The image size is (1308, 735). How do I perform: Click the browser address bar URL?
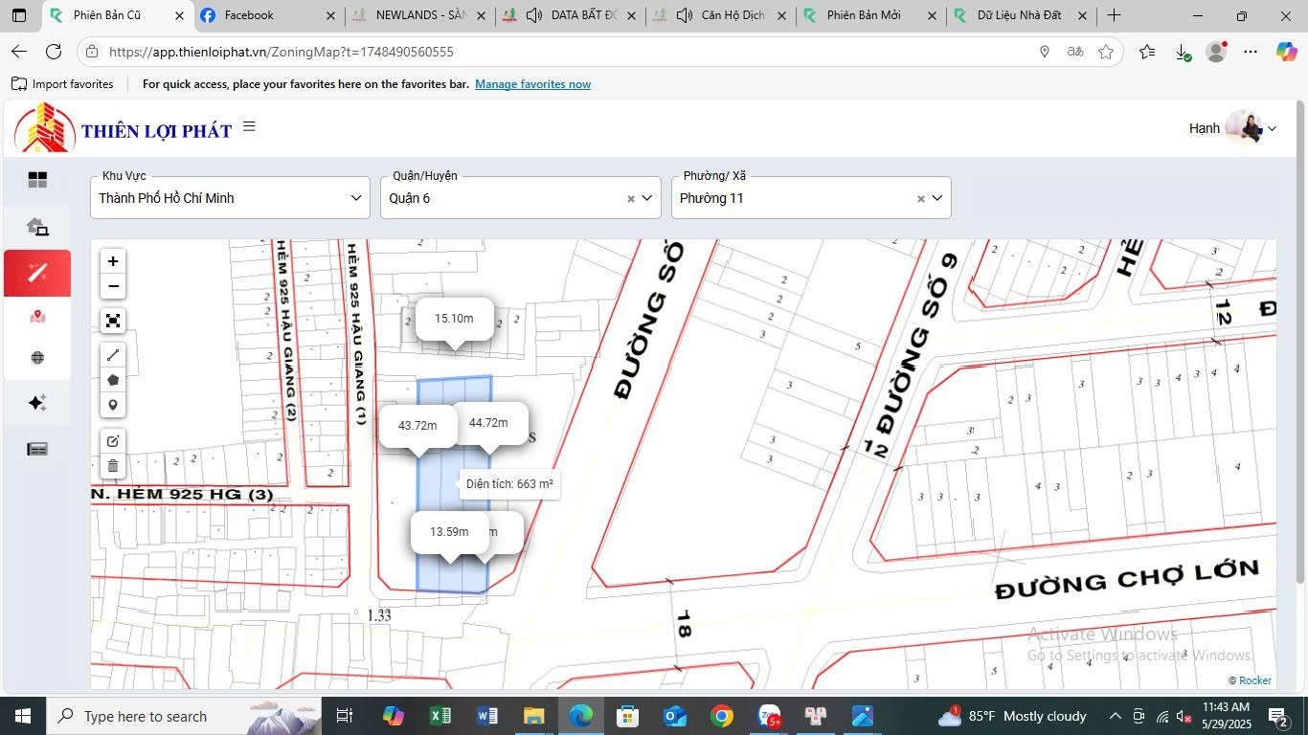(281, 52)
